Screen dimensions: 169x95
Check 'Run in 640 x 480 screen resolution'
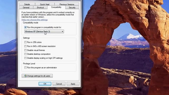click(x=25, y=46)
